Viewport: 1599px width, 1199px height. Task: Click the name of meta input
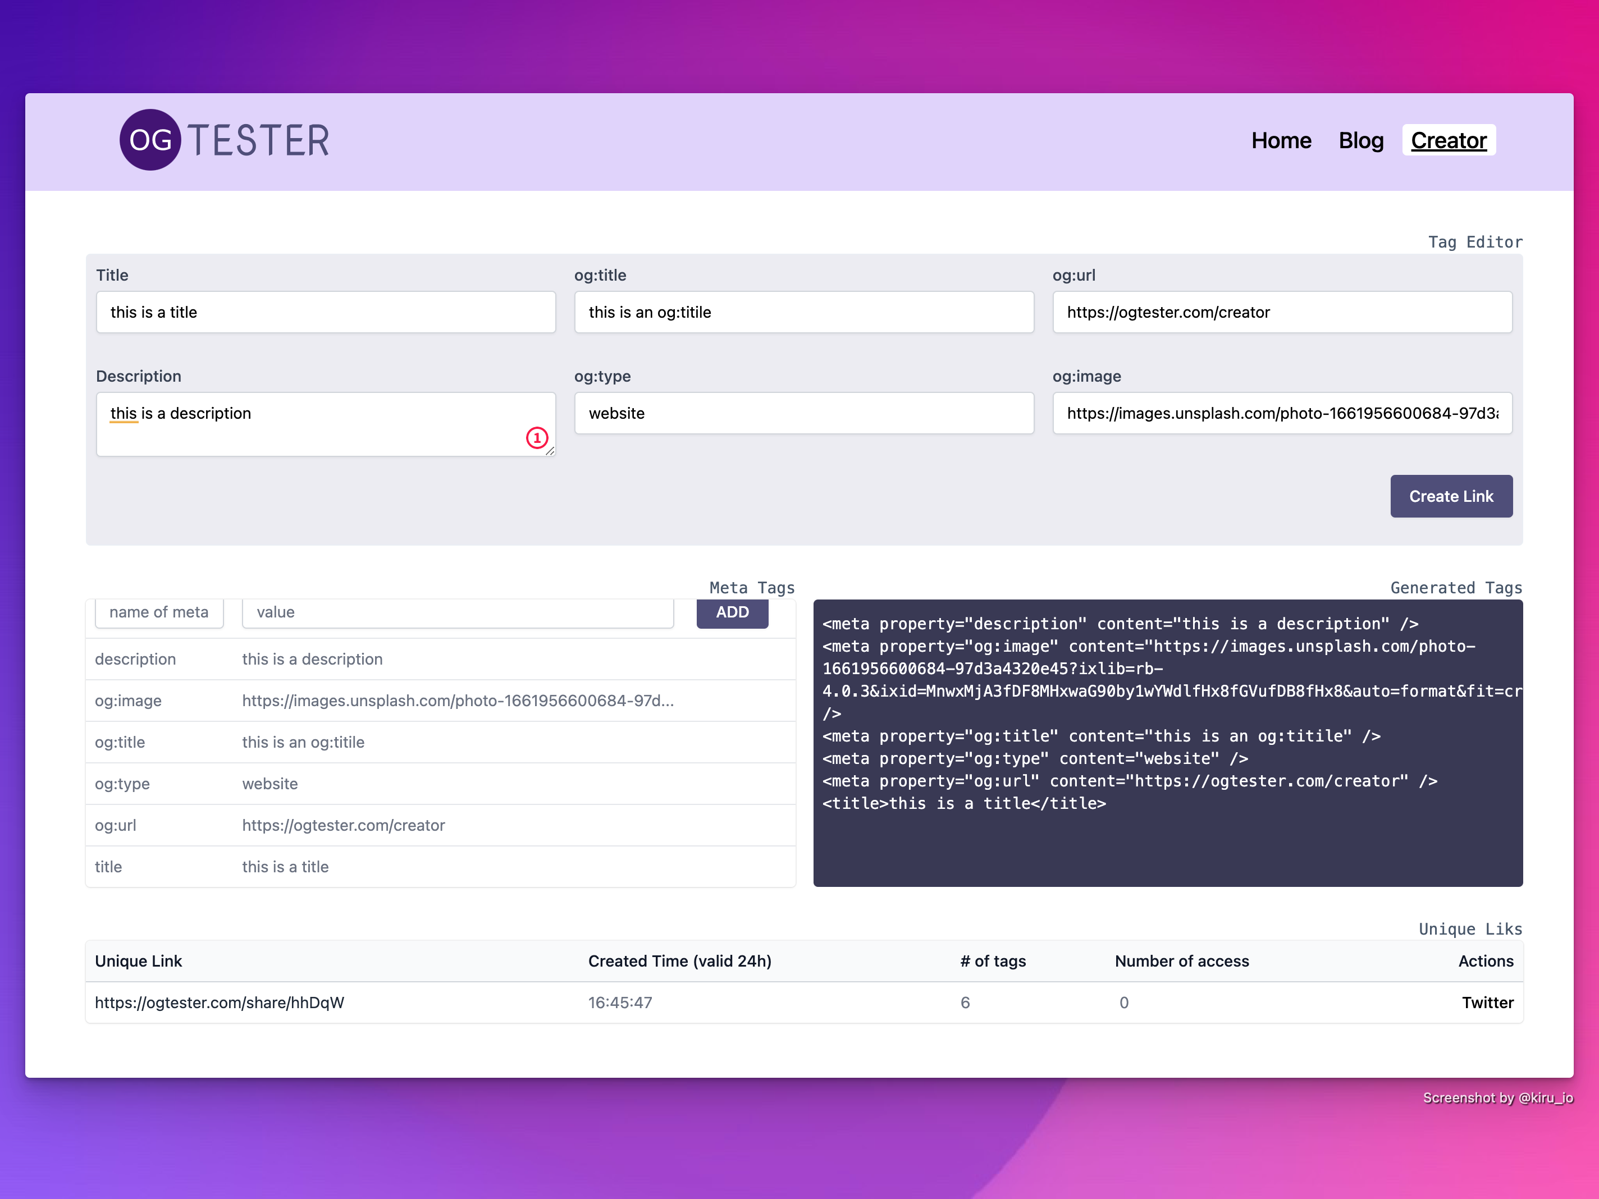click(159, 612)
